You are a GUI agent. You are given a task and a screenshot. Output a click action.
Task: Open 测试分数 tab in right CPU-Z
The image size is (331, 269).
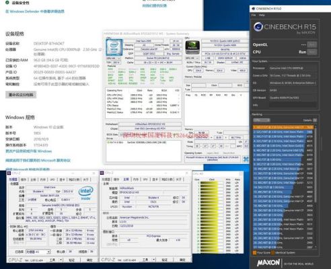(x=167, y=180)
